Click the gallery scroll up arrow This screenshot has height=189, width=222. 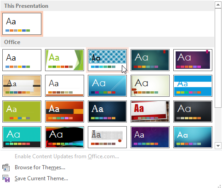click(x=218, y=5)
